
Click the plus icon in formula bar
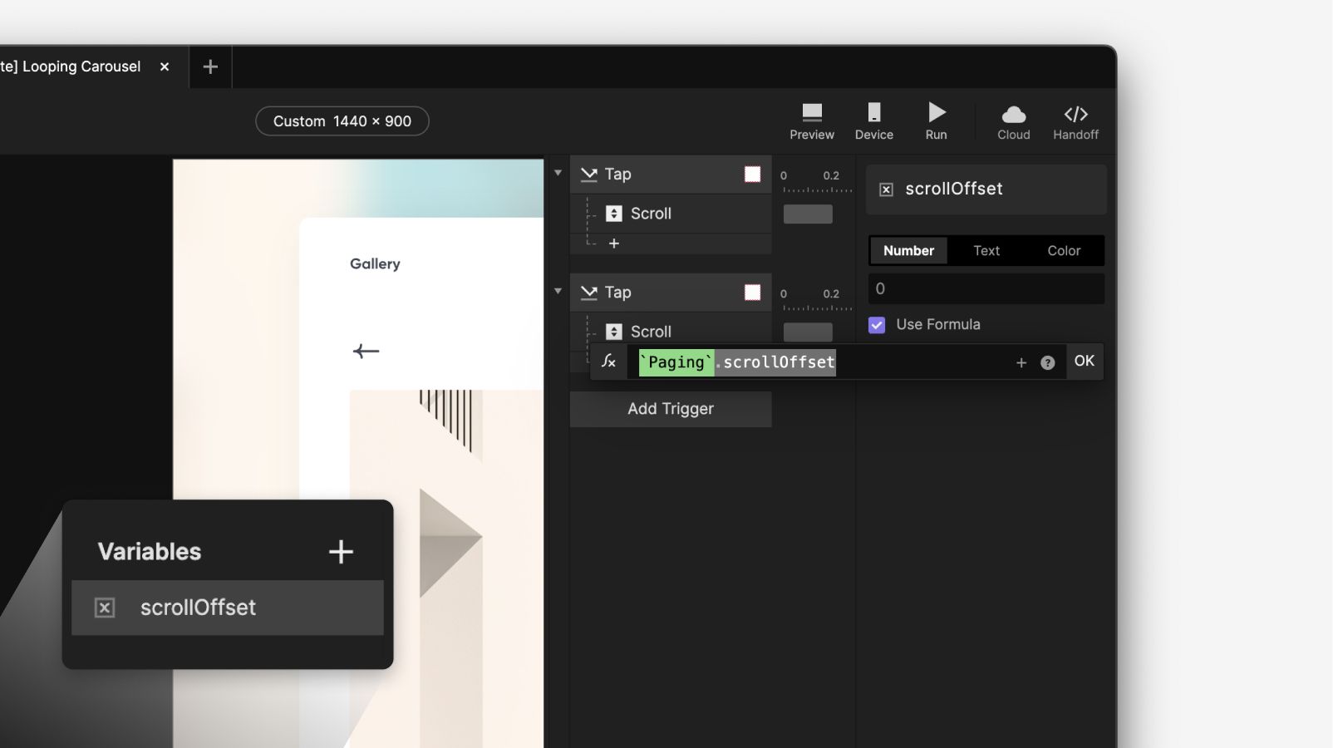coord(1021,363)
